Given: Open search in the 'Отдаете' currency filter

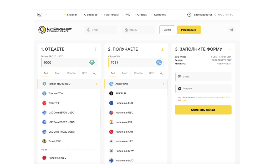Looking at the screenshot, I should pos(94,73).
